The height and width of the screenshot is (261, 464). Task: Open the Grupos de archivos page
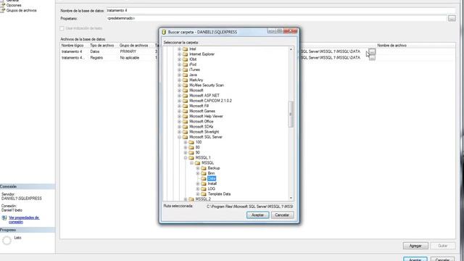tap(21, 10)
